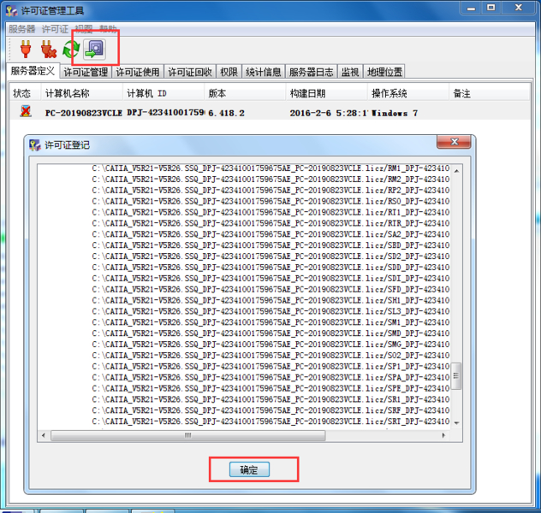Click the horizontal scrollbar right arrow
Viewport: 541px width, 513px height.
(x=443, y=435)
